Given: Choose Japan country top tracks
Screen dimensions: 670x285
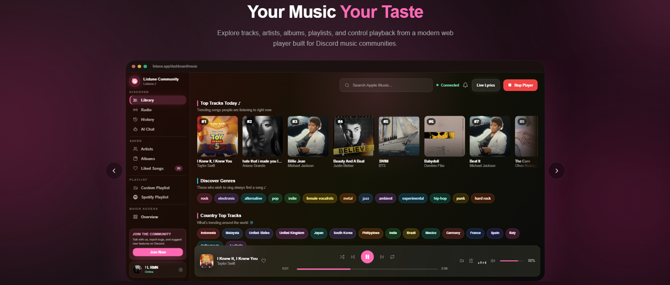Looking at the screenshot, I should (x=319, y=233).
